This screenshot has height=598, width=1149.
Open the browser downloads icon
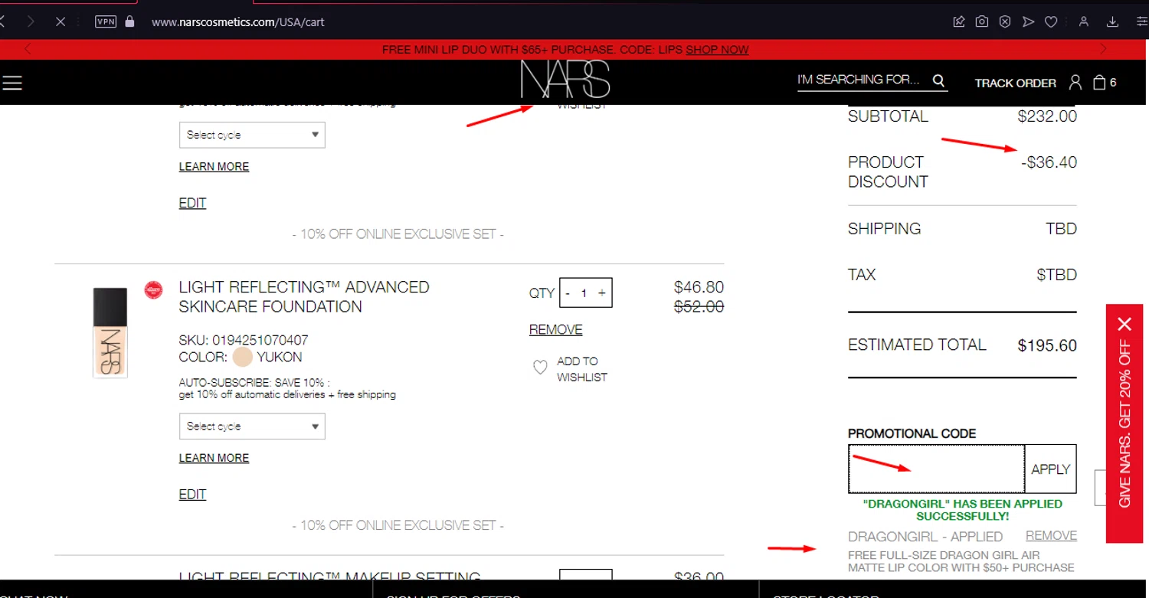(1113, 21)
